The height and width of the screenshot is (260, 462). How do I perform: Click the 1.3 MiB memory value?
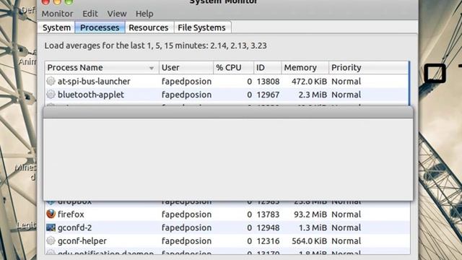313,227
